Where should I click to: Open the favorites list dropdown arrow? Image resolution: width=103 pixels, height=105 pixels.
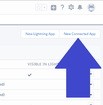44,7
